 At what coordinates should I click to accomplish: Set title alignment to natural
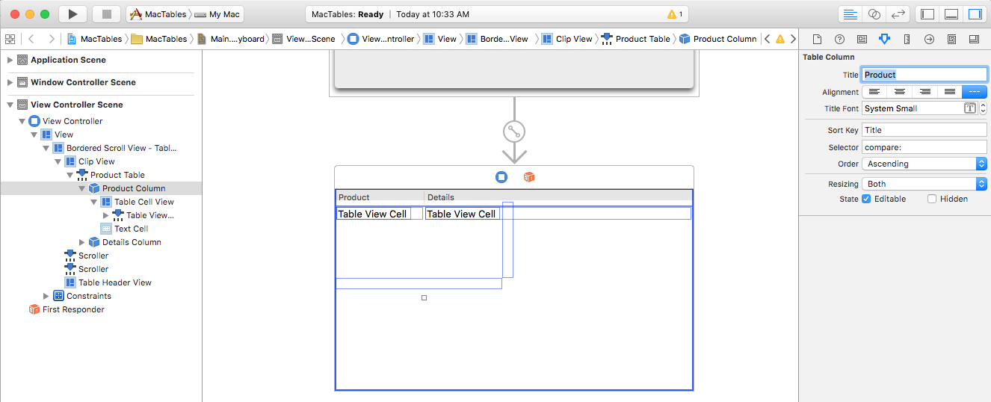tap(975, 92)
